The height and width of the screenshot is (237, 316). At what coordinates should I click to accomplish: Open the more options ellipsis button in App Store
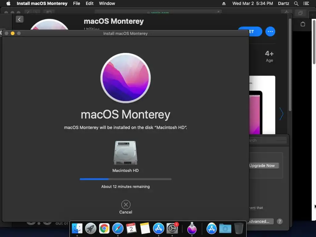(x=270, y=31)
